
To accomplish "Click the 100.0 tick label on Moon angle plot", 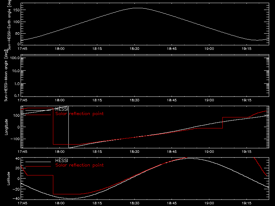I will [15, 58].
